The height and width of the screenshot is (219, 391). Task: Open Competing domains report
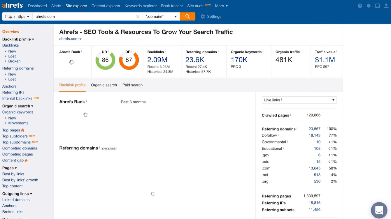click(x=20, y=148)
